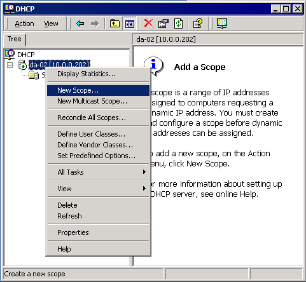Toggle the Show/Hide Console Tree icon
Viewport: 306px width, 282px height.
click(x=129, y=23)
